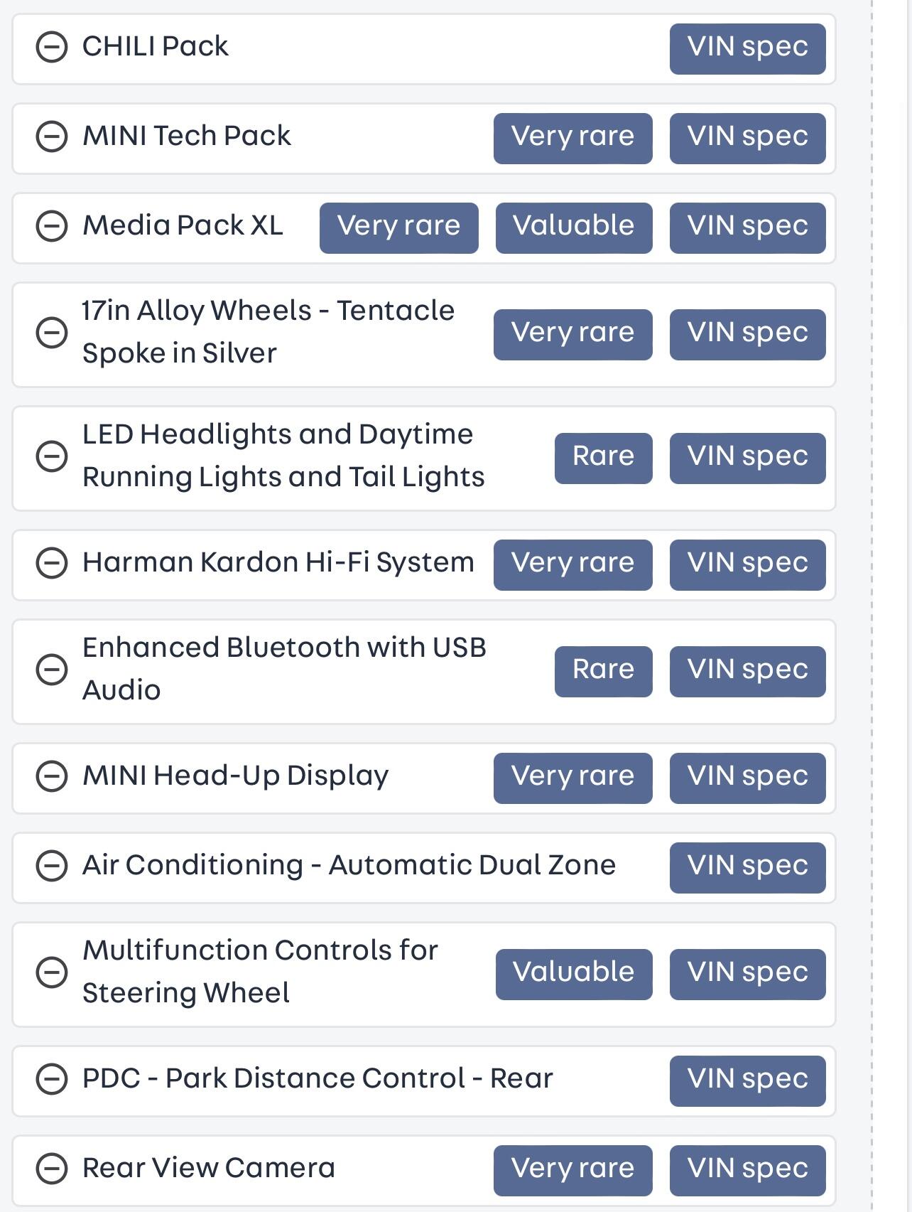
Task: Collapse MINI Tech Pack via minus icon
Action: coord(52,137)
